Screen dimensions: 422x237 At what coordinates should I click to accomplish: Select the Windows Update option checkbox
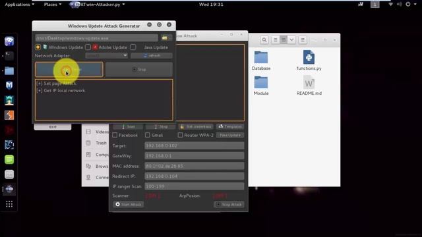tap(38, 47)
